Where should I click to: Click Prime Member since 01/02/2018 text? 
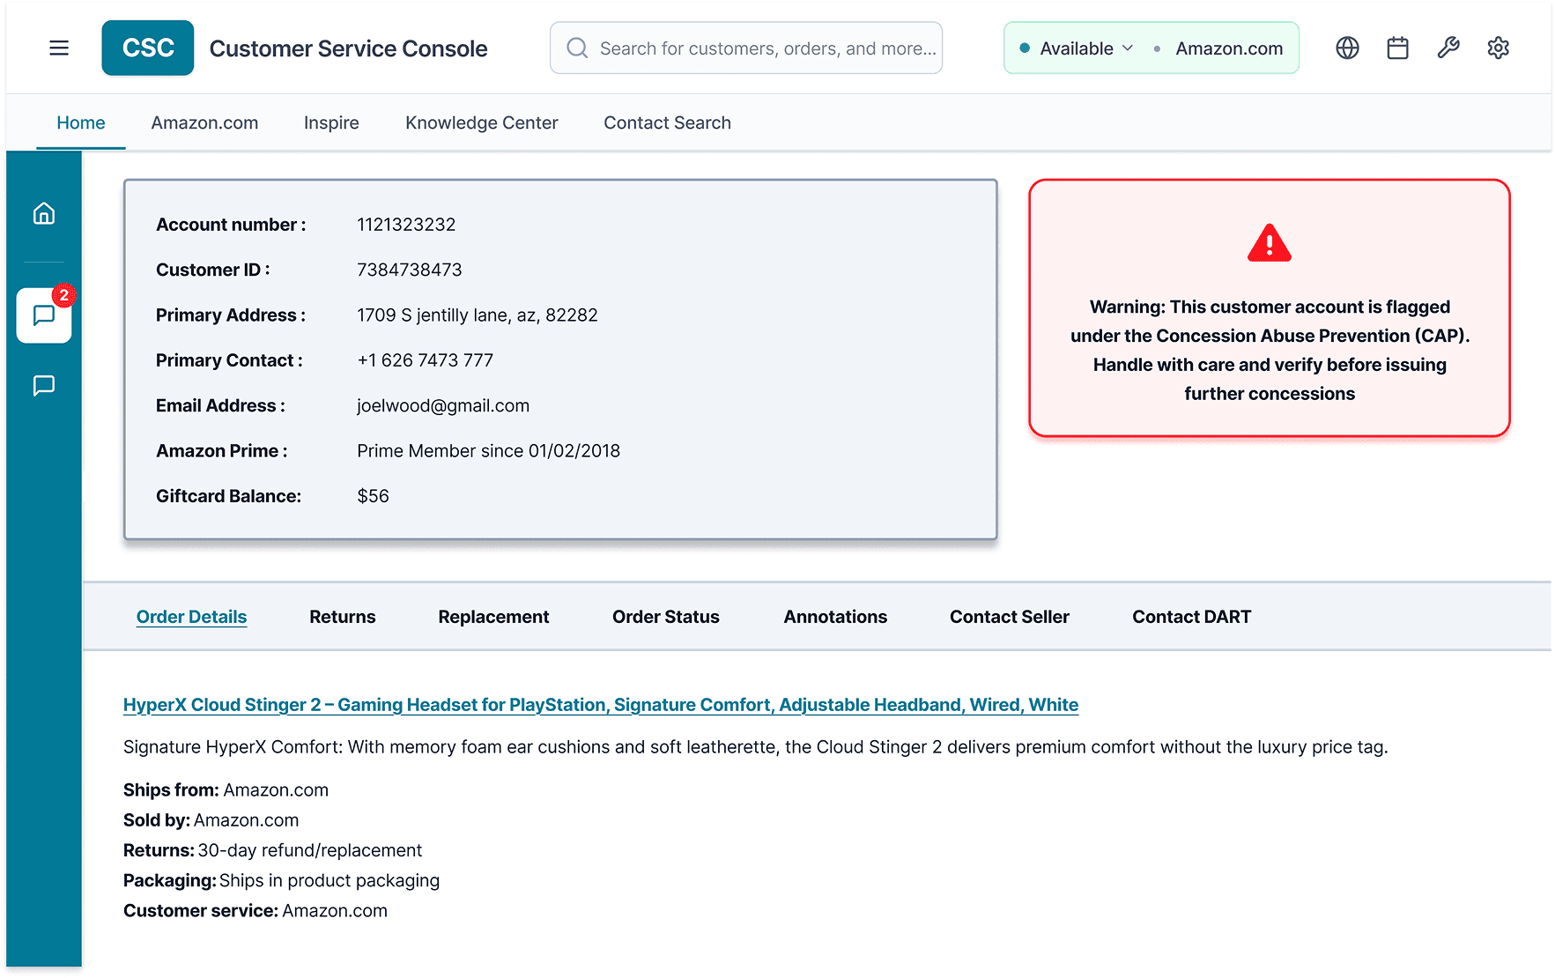click(x=489, y=451)
